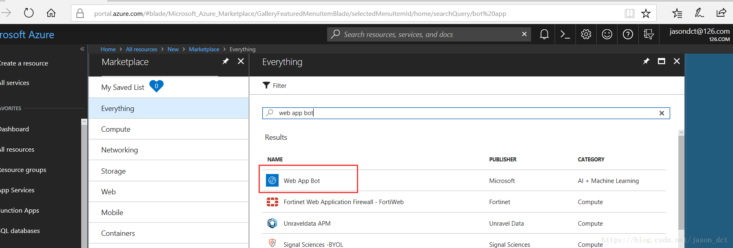Click the Filter funnel icon
This screenshot has width=733, height=248.
click(x=266, y=85)
